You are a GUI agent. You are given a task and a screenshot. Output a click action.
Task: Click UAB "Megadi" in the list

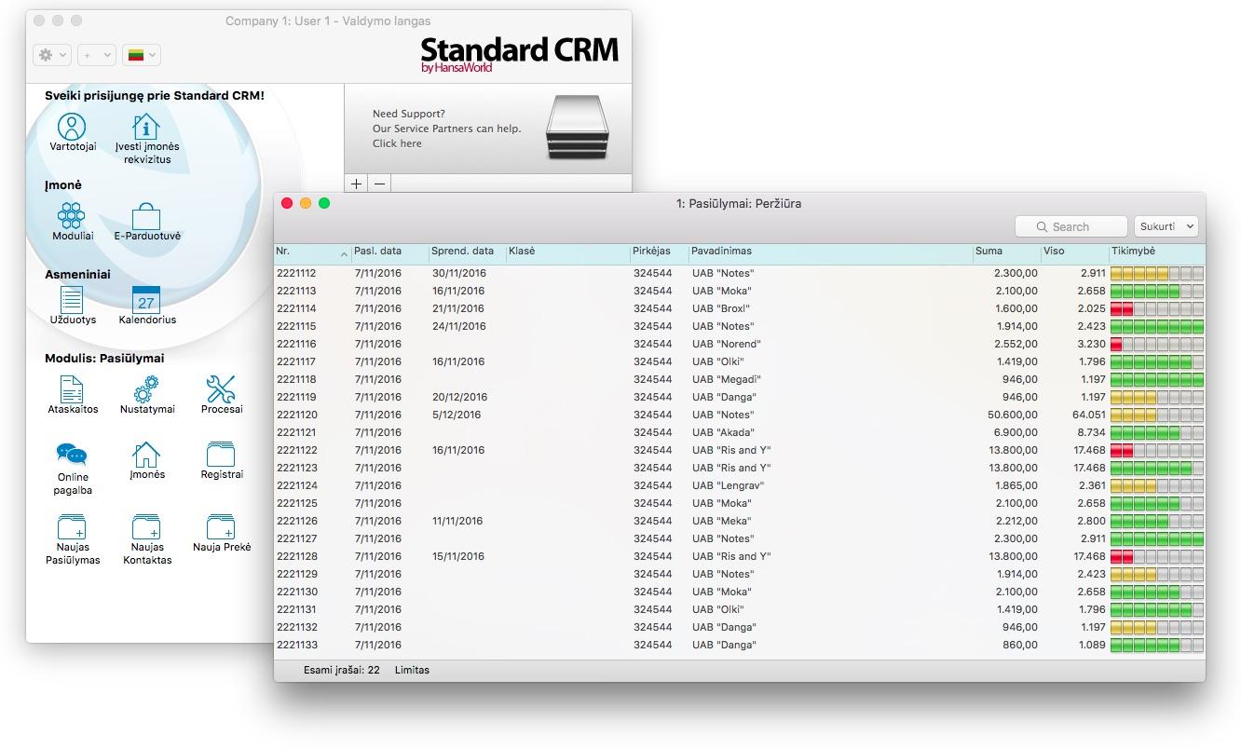pos(726,379)
